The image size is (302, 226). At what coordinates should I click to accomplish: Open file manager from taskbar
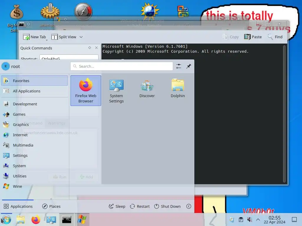pos(21,220)
